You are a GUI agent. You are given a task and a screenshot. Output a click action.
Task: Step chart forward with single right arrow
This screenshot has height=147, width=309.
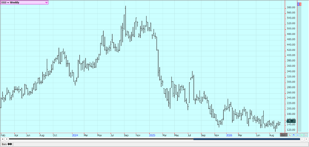point(302,139)
